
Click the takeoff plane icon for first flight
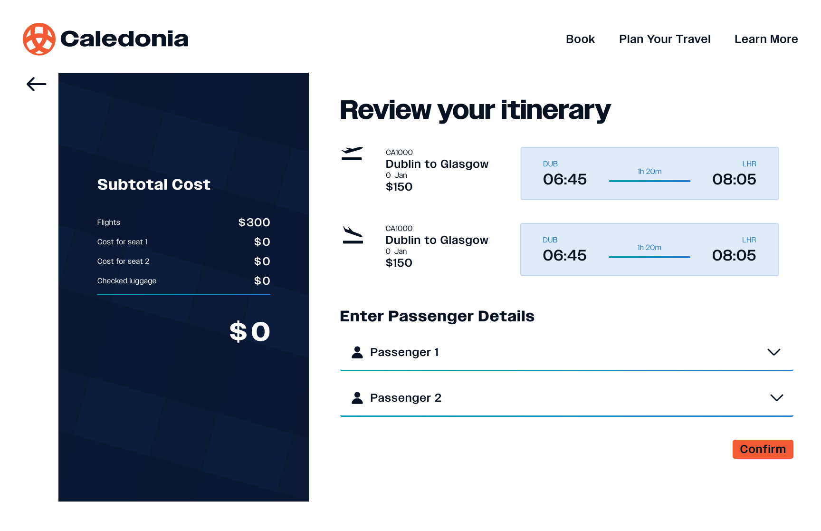pyautogui.click(x=352, y=154)
